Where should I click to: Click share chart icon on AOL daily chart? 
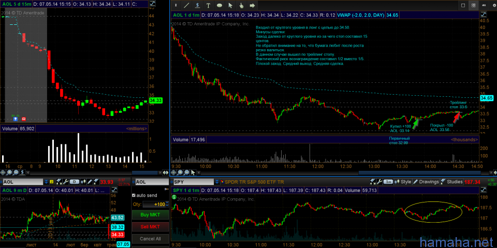pyautogui.click(x=59, y=182)
